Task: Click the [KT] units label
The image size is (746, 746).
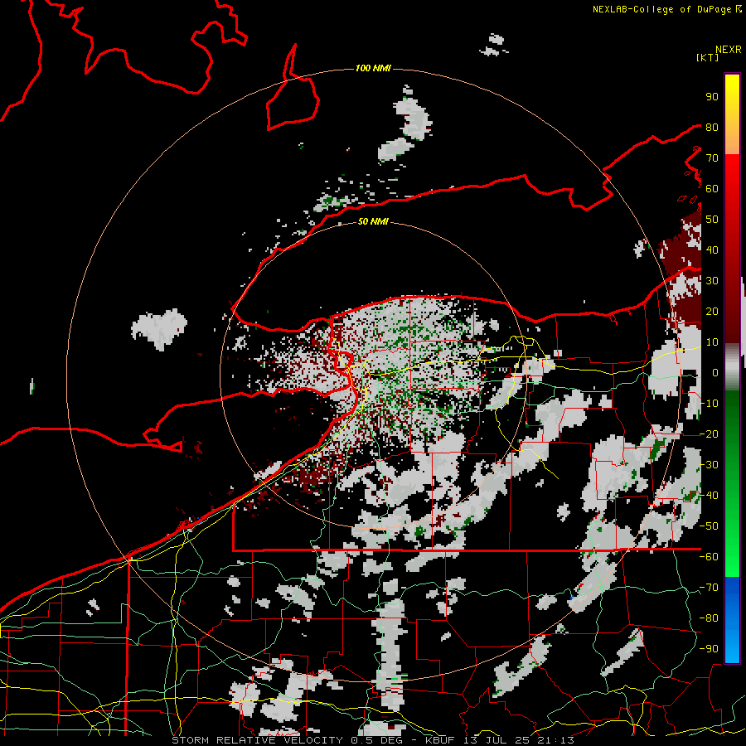Action: [x=708, y=57]
